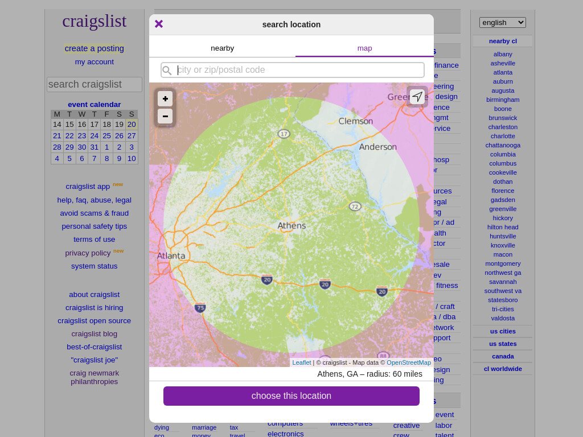The width and height of the screenshot is (583, 437).
Task: Open help, faq, abuse, legal
Action: point(95,200)
